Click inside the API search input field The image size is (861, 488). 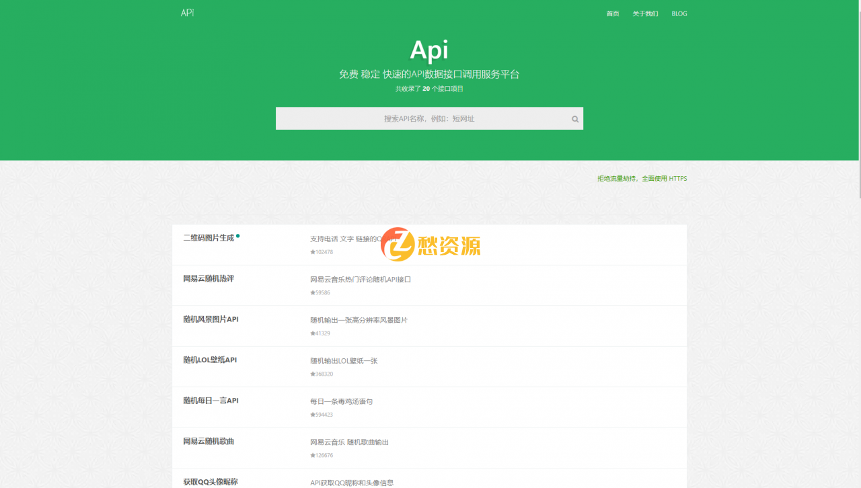[x=429, y=118]
